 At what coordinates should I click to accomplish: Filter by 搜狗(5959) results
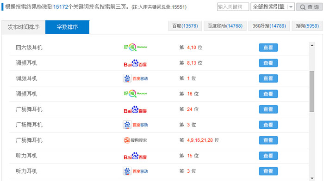click(307, 26)
